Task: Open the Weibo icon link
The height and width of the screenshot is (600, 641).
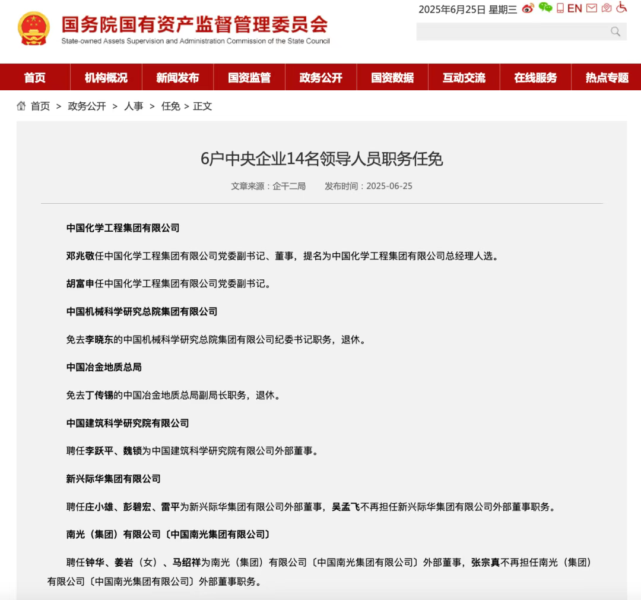Action: (528, 8)
